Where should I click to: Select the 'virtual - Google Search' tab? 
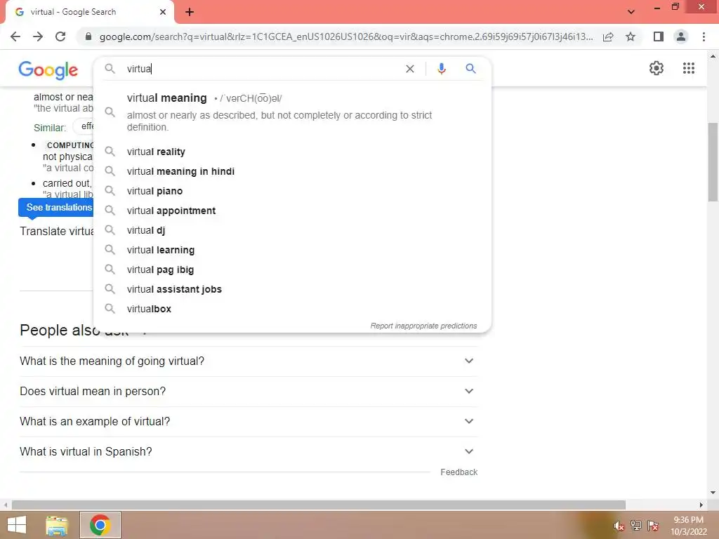coord(90,12)
